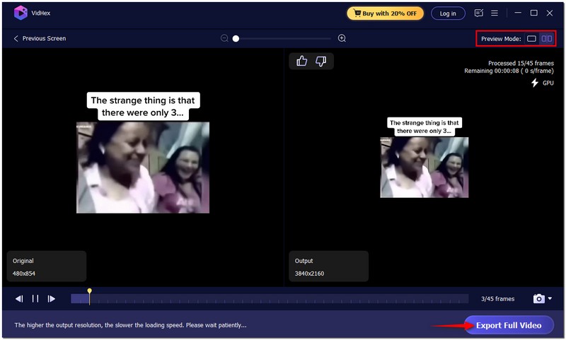Go back via Previous Screen
This screenshot has height=340, width=566.
click(x=40, y=38)
